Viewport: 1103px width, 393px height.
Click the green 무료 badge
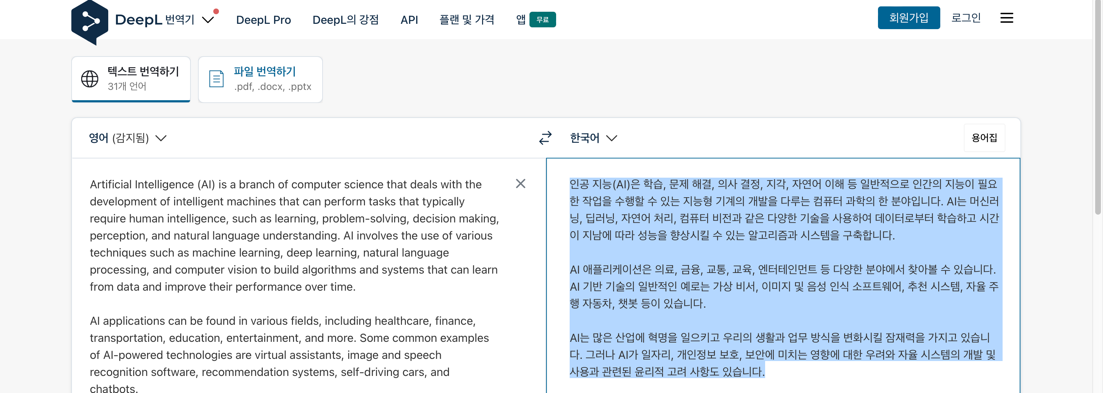pyautogui.click(x=542, y=20)
